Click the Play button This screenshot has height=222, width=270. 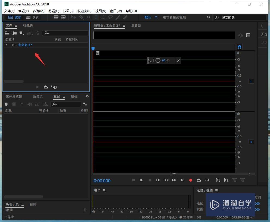pyautogui.click(x=142, y=180)
